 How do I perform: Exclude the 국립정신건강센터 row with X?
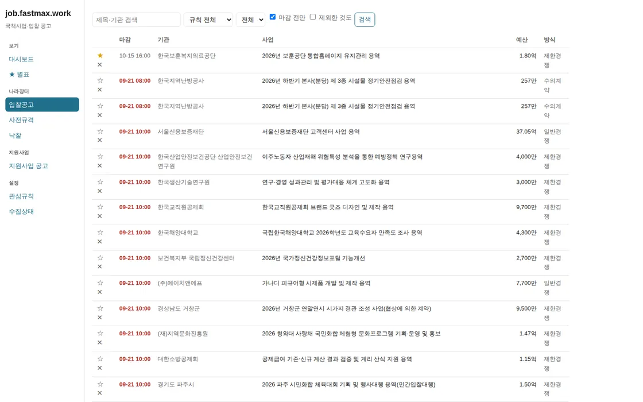[100, 266]
